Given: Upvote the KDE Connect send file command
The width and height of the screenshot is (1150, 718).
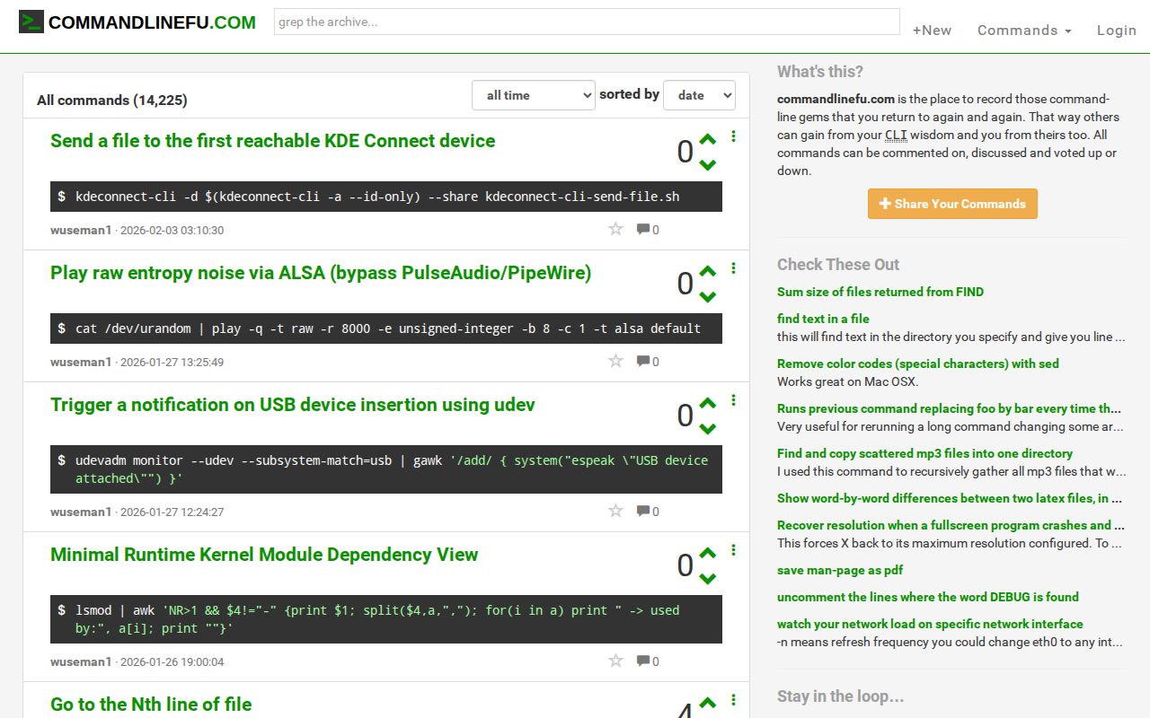Looking at the screenshot, I should 708,140.
